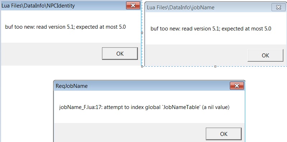The height and width of the screenshot is (142, 287).
Task: Click the NPCIdentity 'buf too new' error message
Action: pyautogui.click(x=65, y=27)
